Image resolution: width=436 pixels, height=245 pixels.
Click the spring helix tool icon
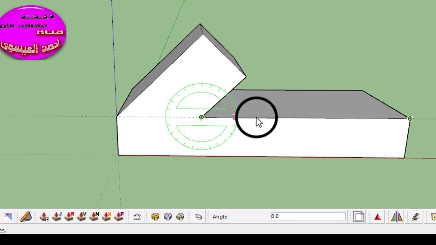[x=416, y=217]
